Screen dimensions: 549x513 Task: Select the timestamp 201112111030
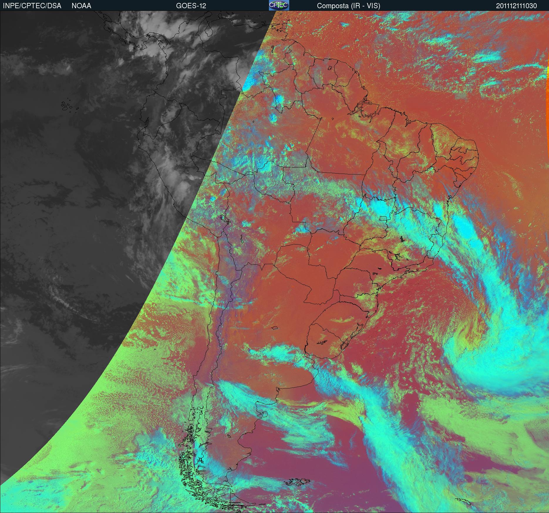(516, 6)
